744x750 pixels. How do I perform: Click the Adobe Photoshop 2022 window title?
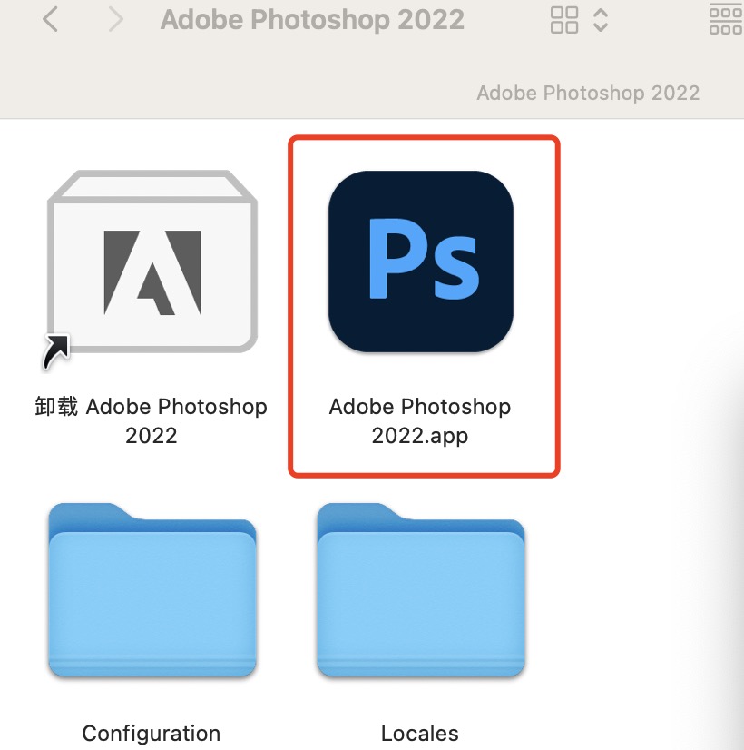(x=312, y=19)
